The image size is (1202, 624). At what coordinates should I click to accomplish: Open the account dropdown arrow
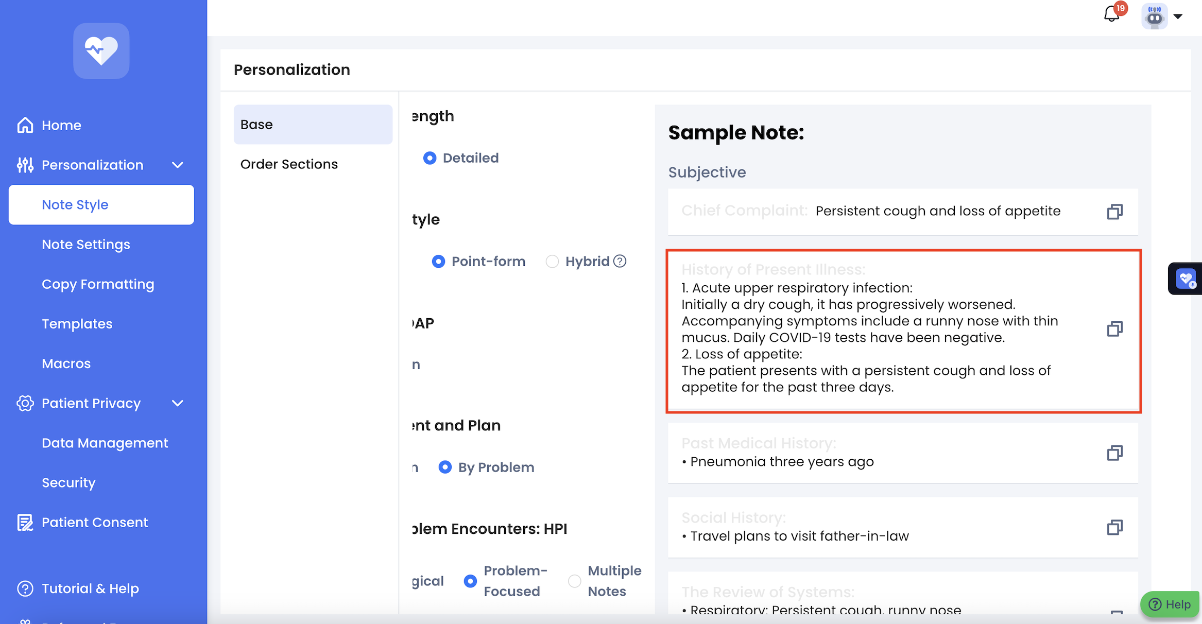pyautogui.click(x=1178, y=16)
